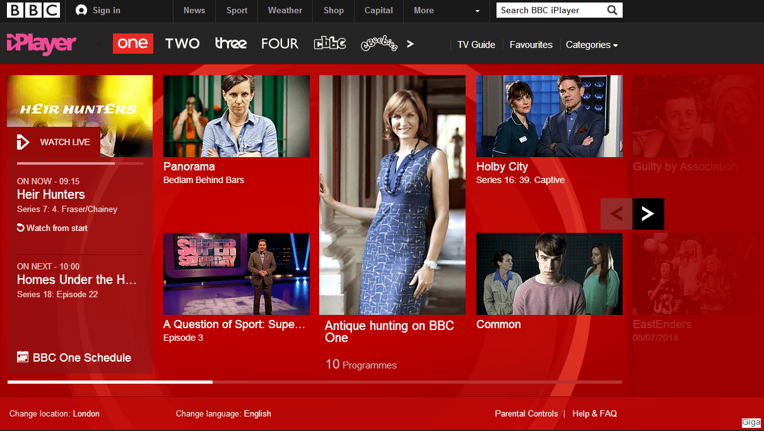Select the CBeebies channel logo
This screenshot has height=431, width=764.
tap(379, 44)
